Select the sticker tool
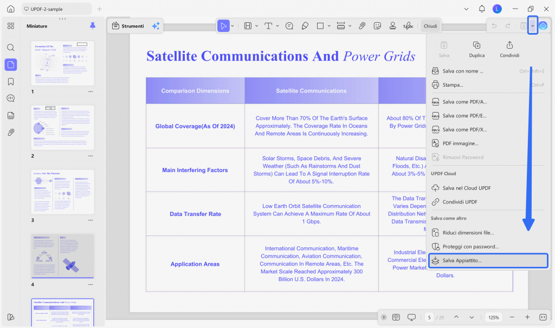Viewport: 555px width, 328px height. pos(377,26)
